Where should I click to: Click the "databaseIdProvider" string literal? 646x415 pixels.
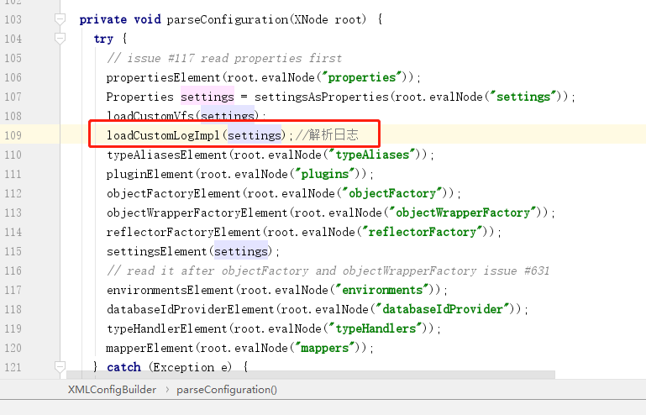click(443, 309)
